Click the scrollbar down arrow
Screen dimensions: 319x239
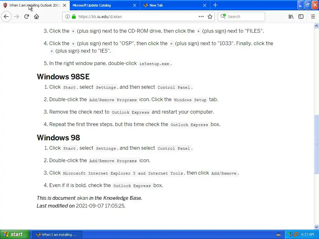317,227
